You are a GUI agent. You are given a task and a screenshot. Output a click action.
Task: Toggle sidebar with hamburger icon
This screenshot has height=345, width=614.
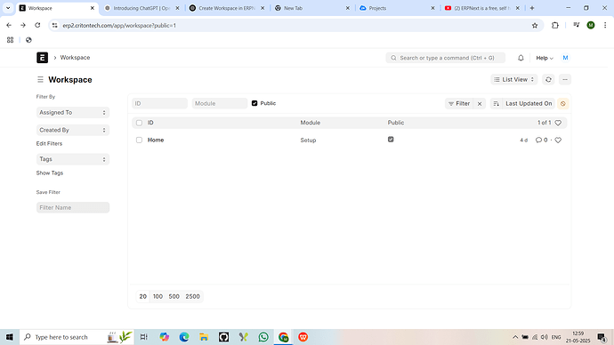point(40,80)
